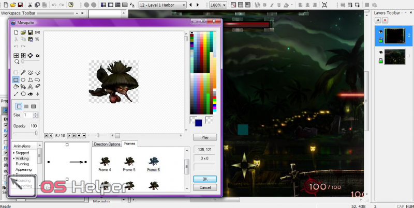Choose the outline-only shape mode
414x208 pixels.
click(x=19, y=106)
